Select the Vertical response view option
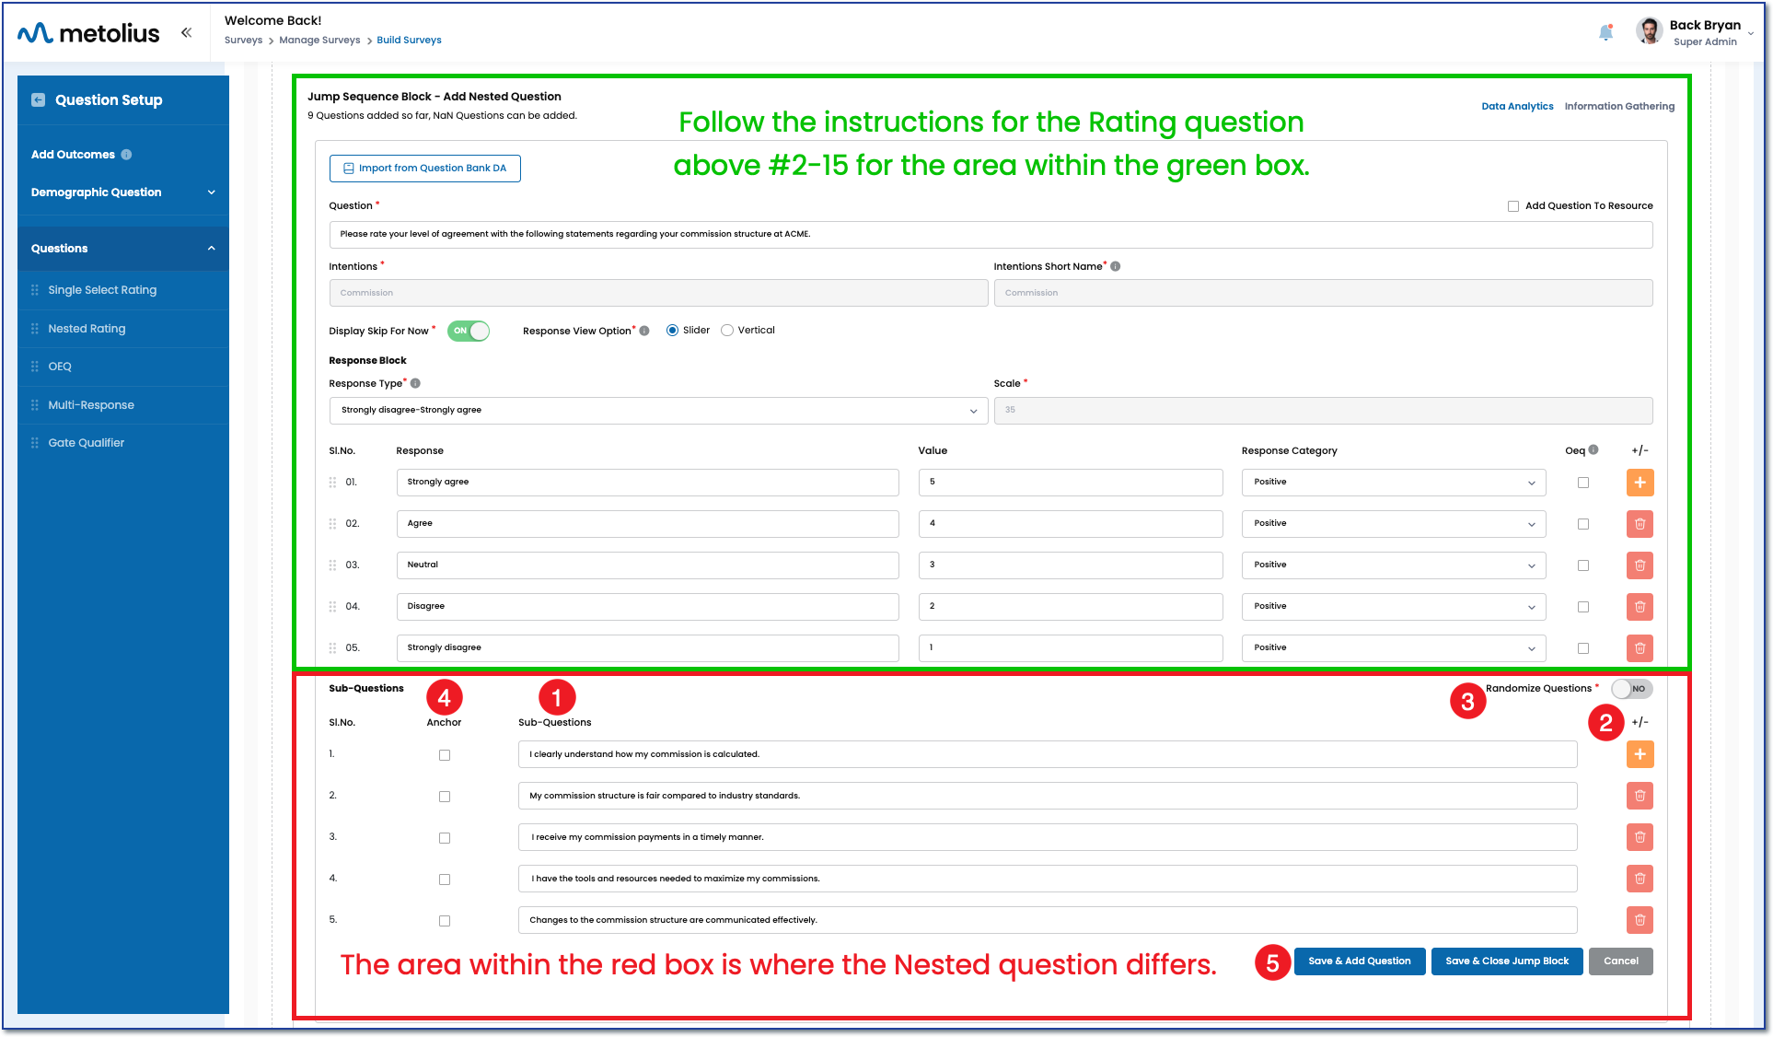Image resolution: width=1773 pixels, height=1037 pixels. (727, 331)
